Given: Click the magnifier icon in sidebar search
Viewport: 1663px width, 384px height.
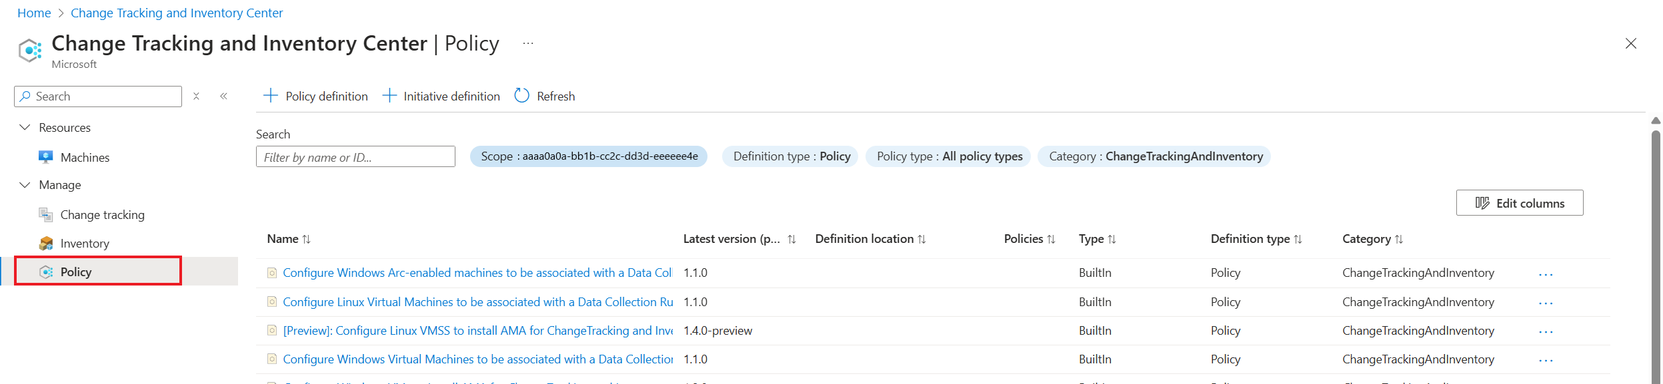Looking at the screenshot, I should (25, 96).
